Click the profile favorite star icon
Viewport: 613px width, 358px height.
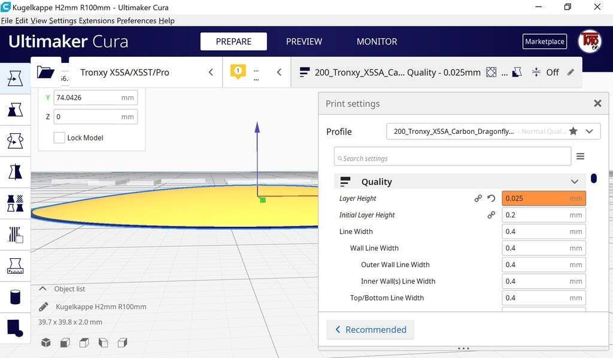tap(573, 131)
